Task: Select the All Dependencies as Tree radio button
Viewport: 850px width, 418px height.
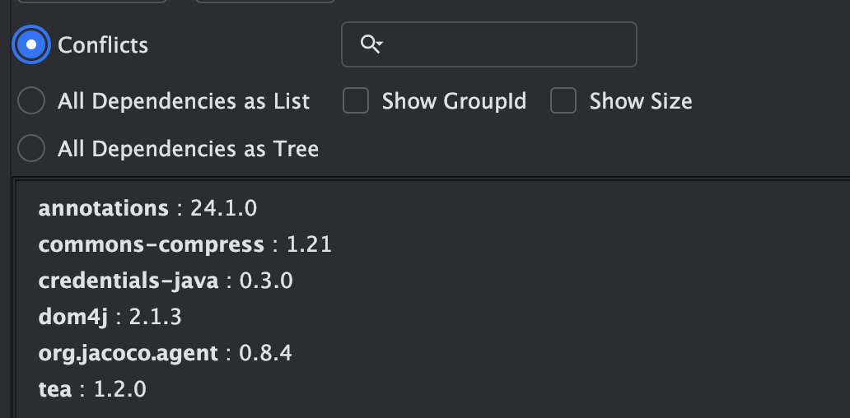Action: [31, 149]
